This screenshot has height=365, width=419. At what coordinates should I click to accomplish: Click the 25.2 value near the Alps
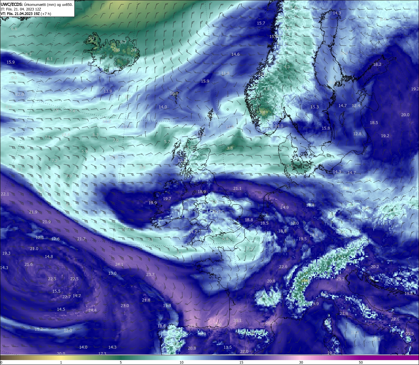[341, 279]
